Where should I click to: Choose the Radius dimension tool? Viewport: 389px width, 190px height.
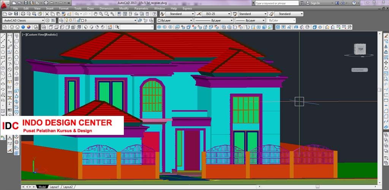click(9, 59)
